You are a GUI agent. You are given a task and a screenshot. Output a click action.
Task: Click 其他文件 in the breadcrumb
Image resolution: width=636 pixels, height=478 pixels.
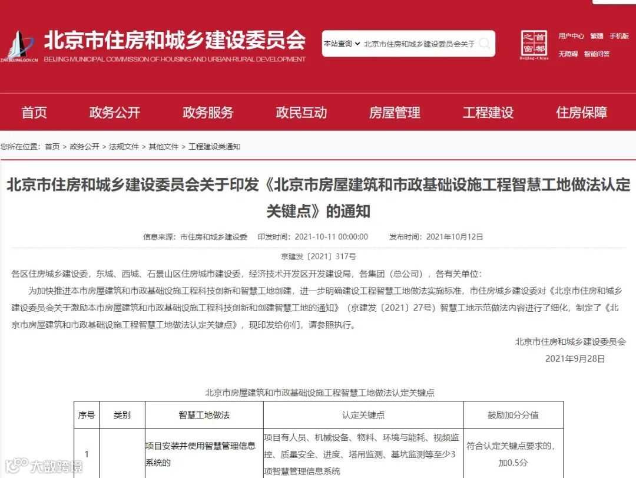point(164,147)
